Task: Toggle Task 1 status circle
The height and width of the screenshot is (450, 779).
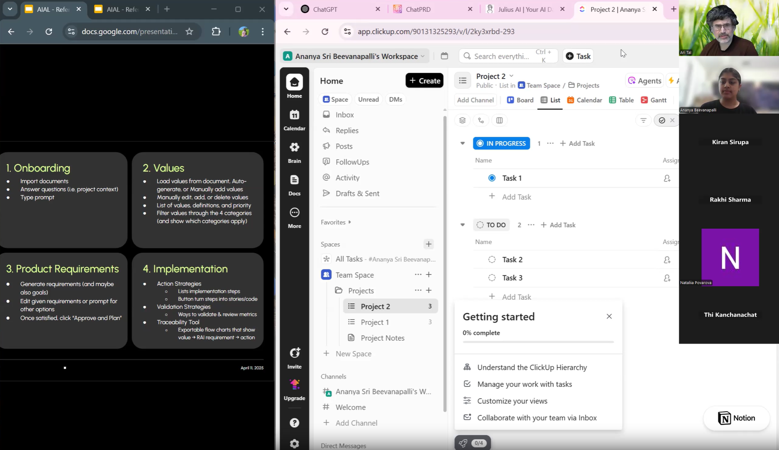Action: click(x=492, y=178)
